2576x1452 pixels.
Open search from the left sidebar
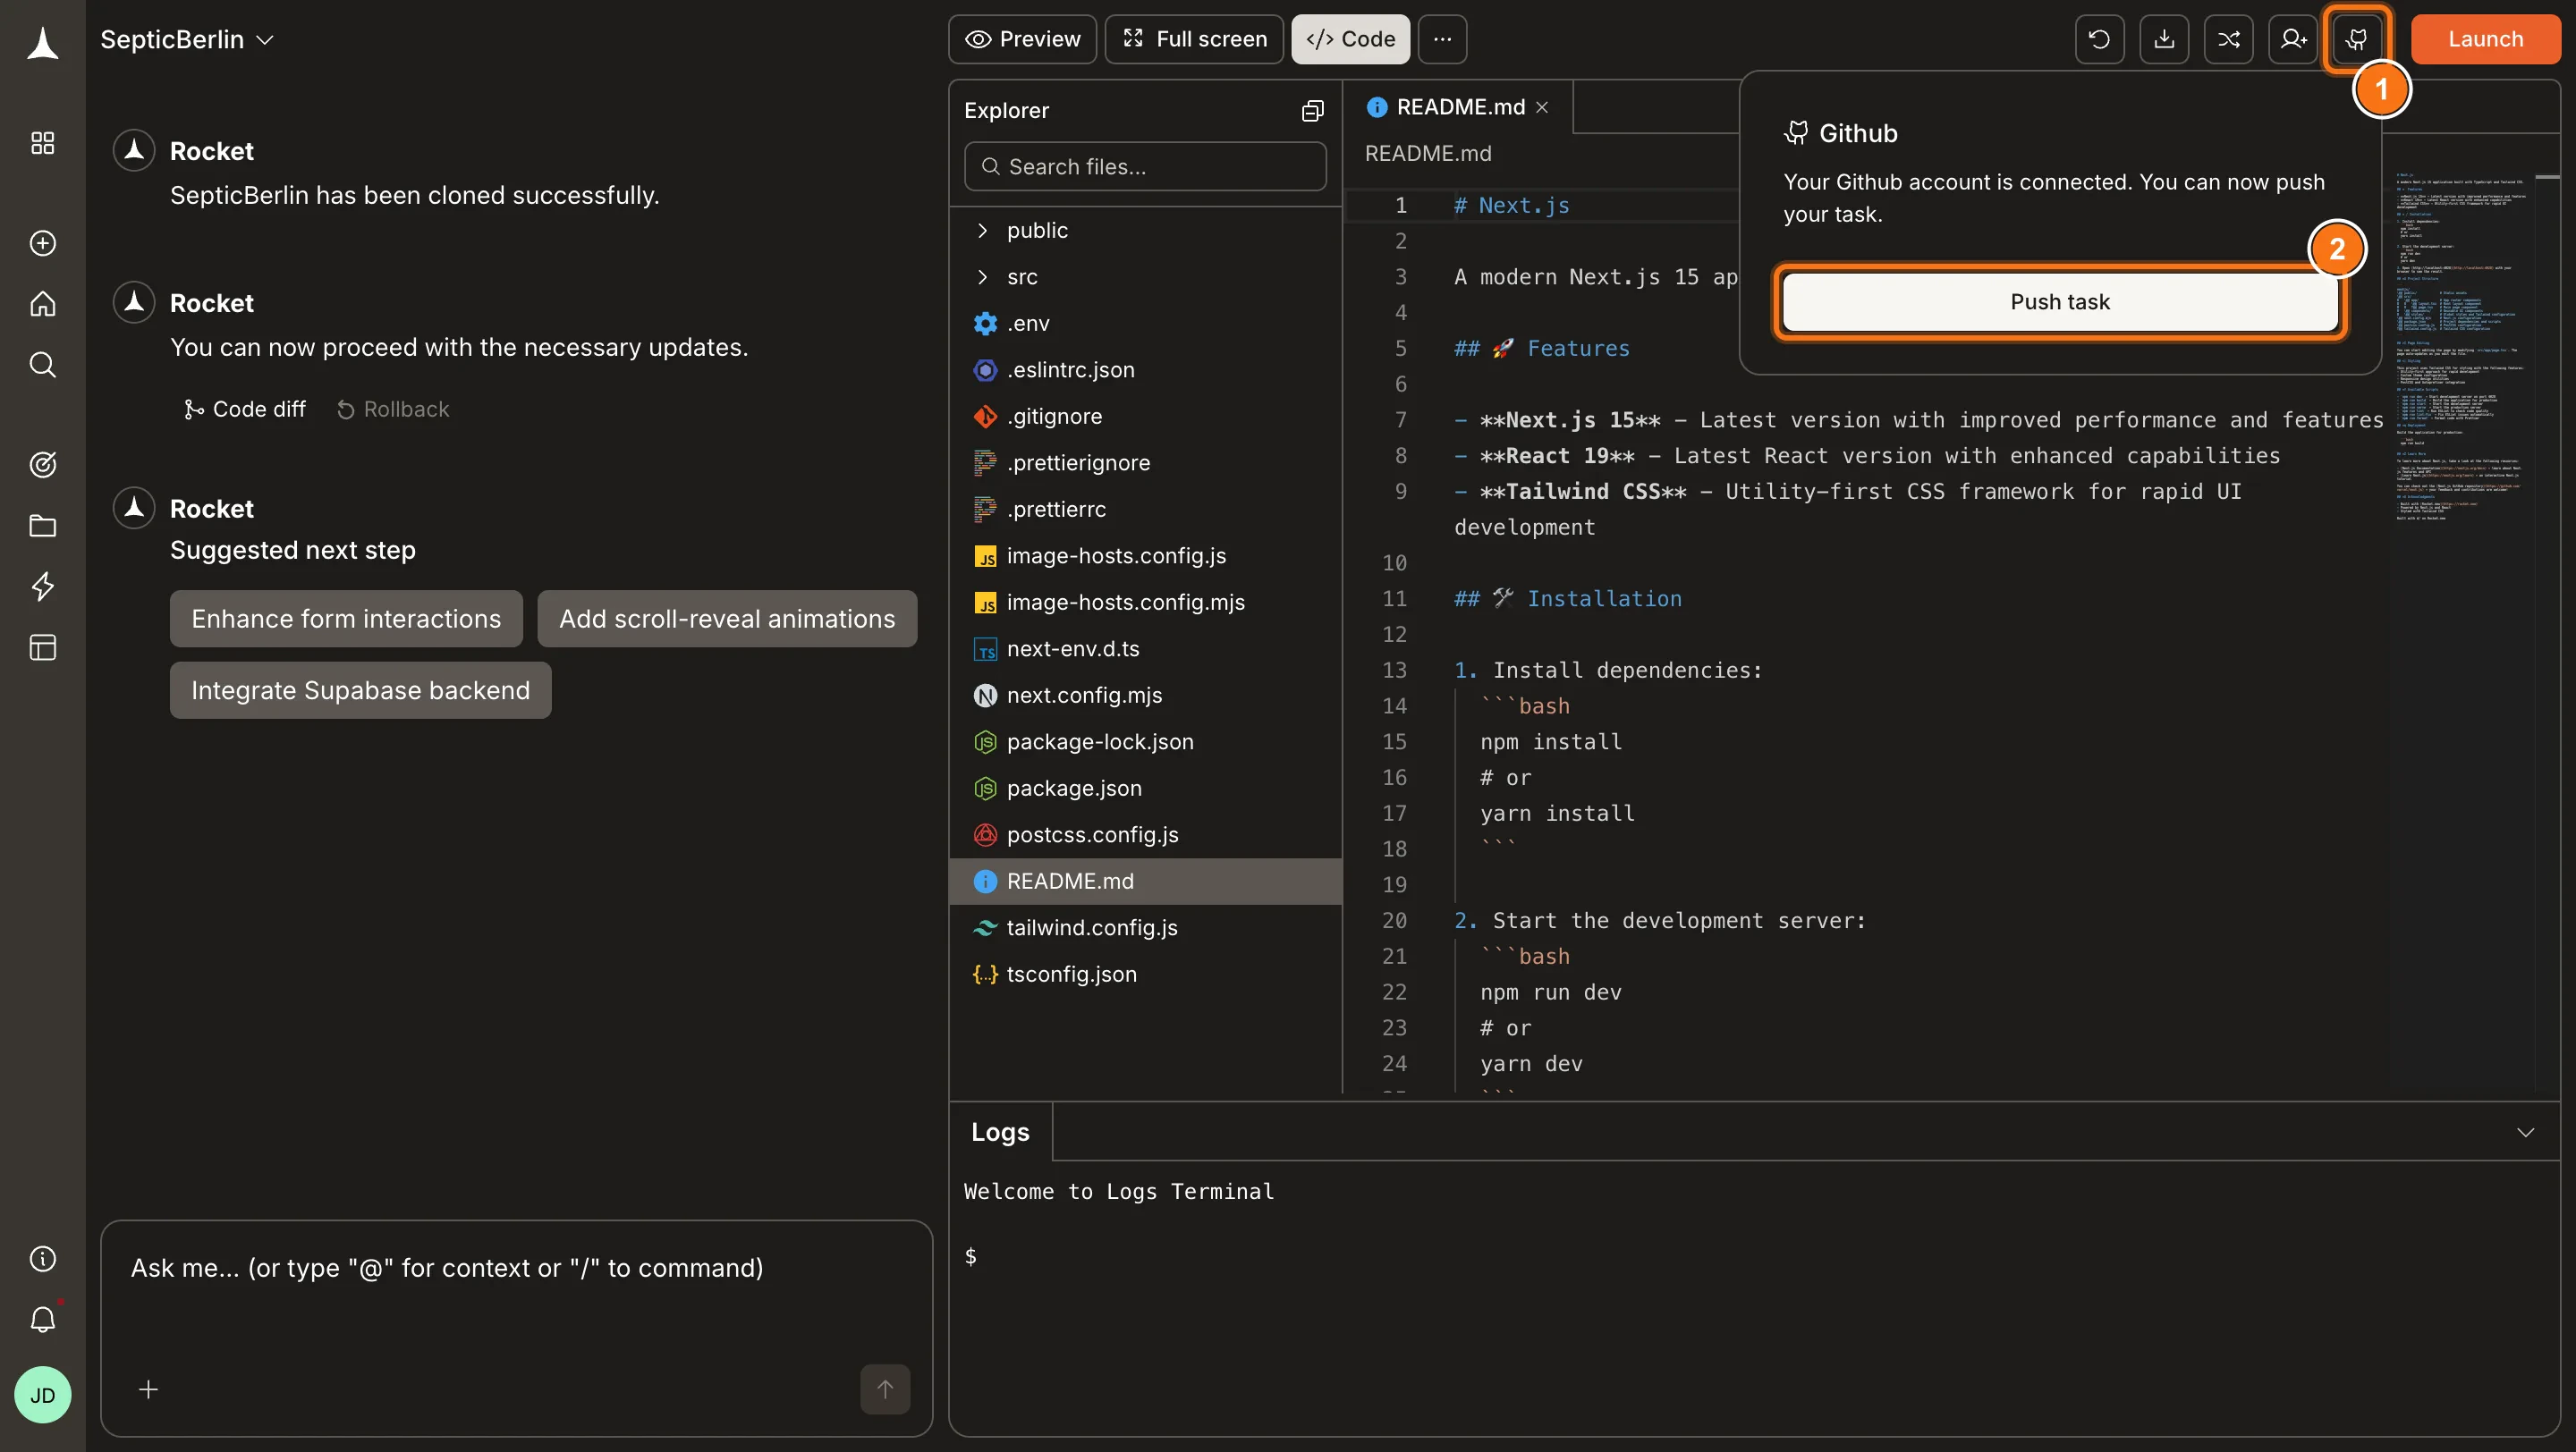click(x=42, y=364)
